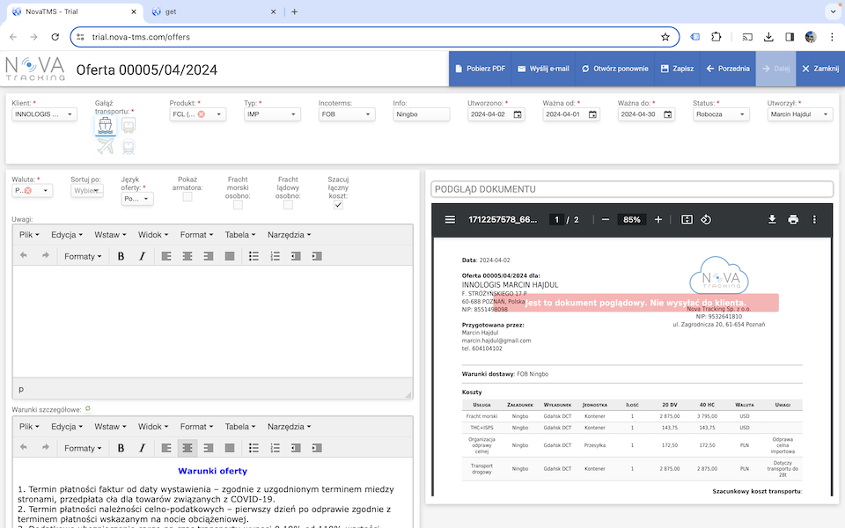Open the Wstaw menu in Uwagi editor
The width and height of the screenshot is (845, 528).
click(x=111, y=235)
